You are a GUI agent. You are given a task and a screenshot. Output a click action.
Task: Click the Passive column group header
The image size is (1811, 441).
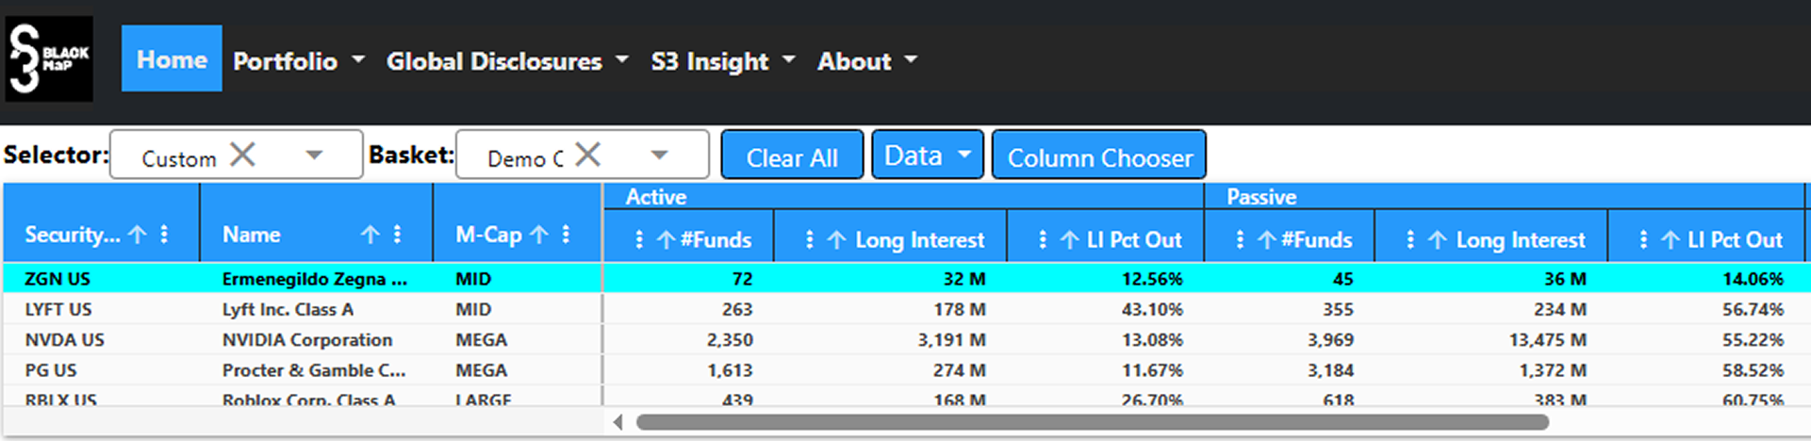point(1504,197)
